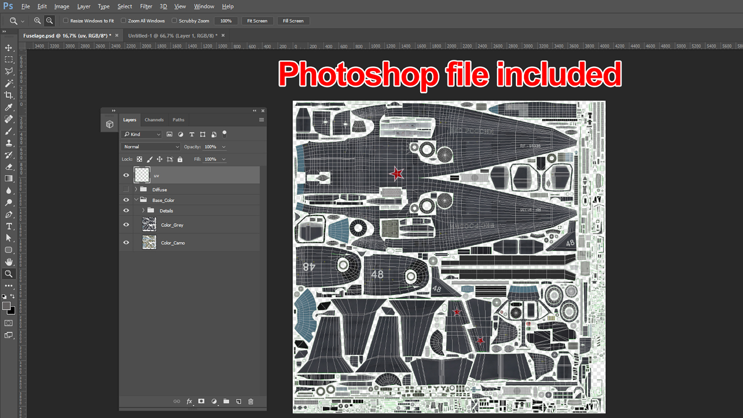Enable Resize Windows to Fit checkbox

(x=66, y=21)
